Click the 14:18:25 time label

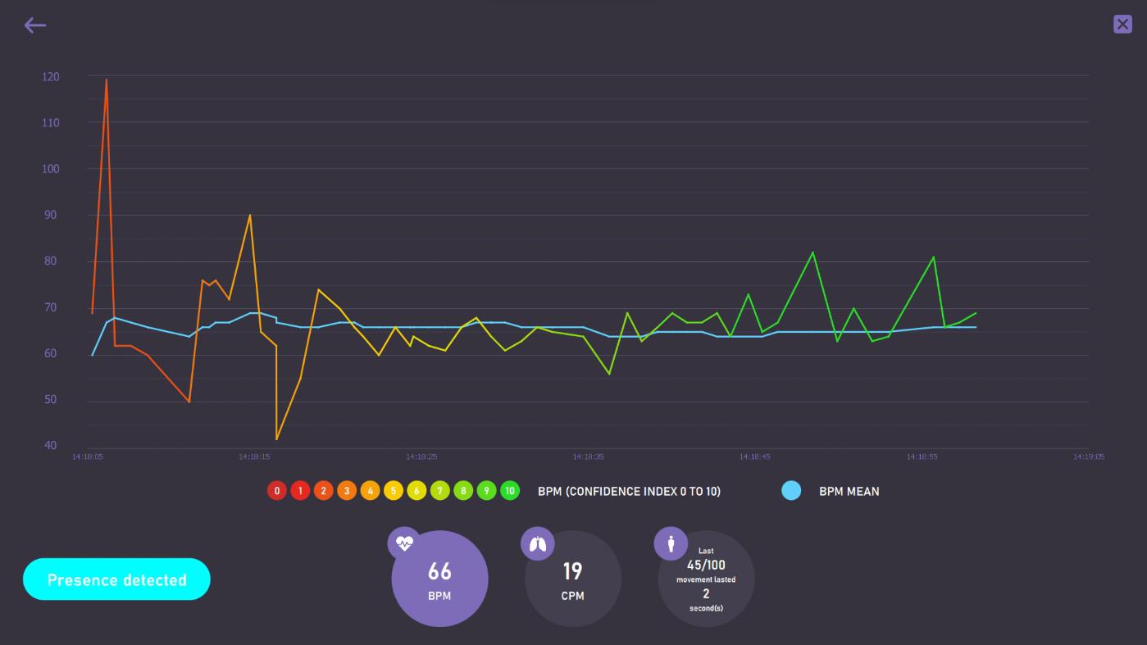coord(421,456)
